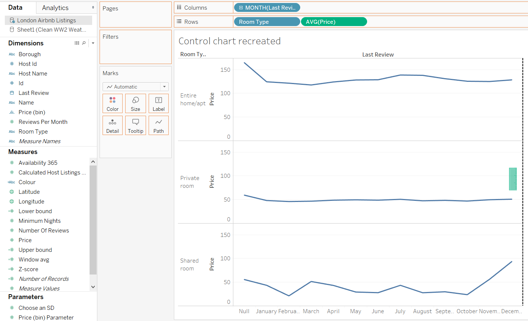
Task: Click the Detail icon in the Marks card
Action: 112,125
